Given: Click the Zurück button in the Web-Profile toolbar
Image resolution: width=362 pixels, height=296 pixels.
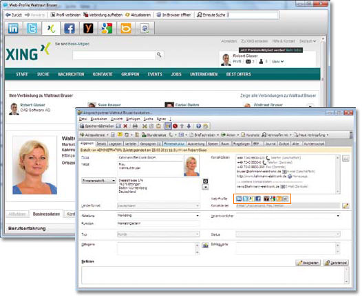Looking at the screenshot, I should pos(14,15).
